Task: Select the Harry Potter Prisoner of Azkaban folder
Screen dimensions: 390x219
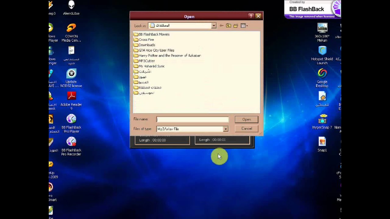Action: (x=167, y=56)
